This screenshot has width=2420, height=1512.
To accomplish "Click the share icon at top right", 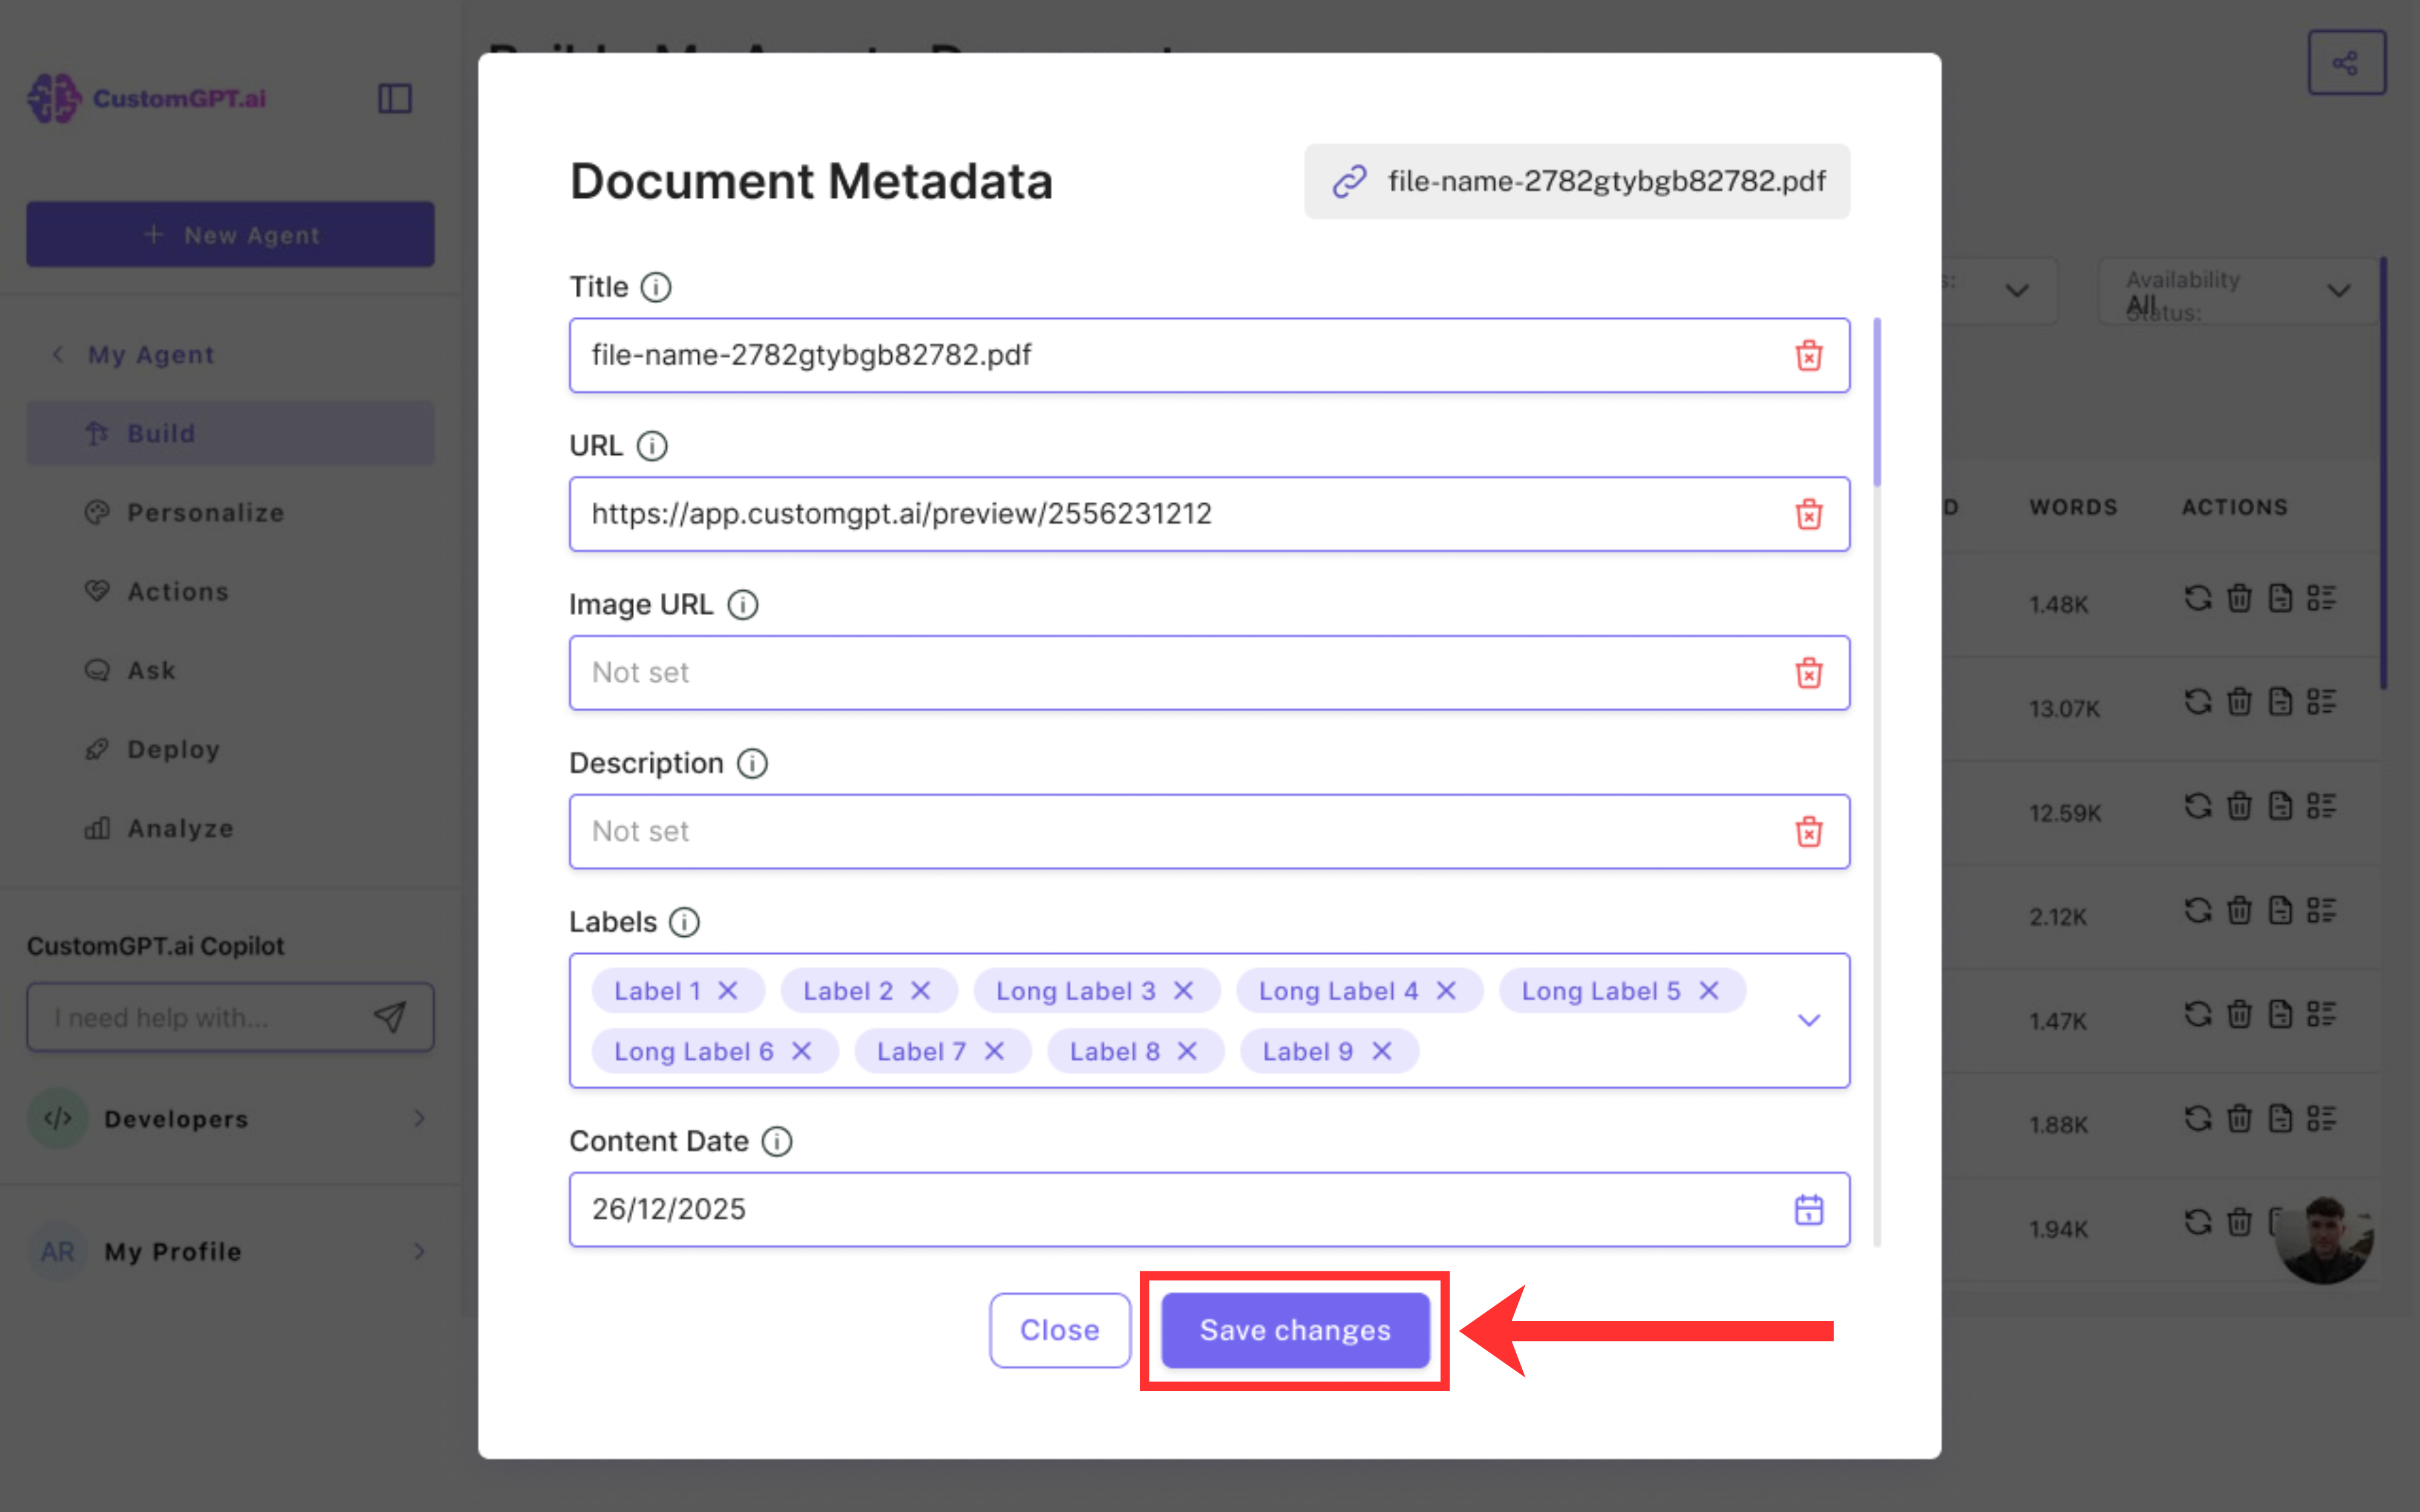I will tap(2345, 63).
